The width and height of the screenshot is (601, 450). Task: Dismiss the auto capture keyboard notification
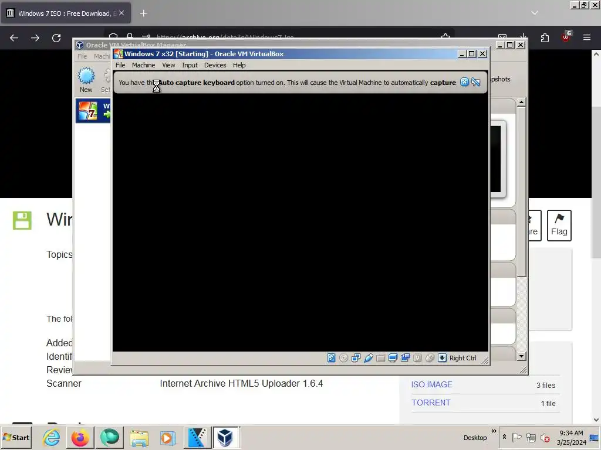point(464,82)
